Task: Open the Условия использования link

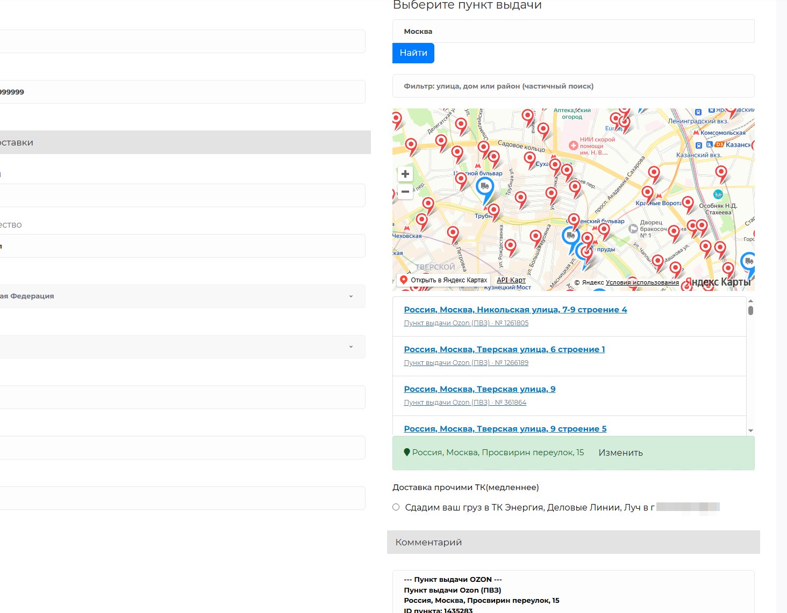Action: click(x=642, y=282)
